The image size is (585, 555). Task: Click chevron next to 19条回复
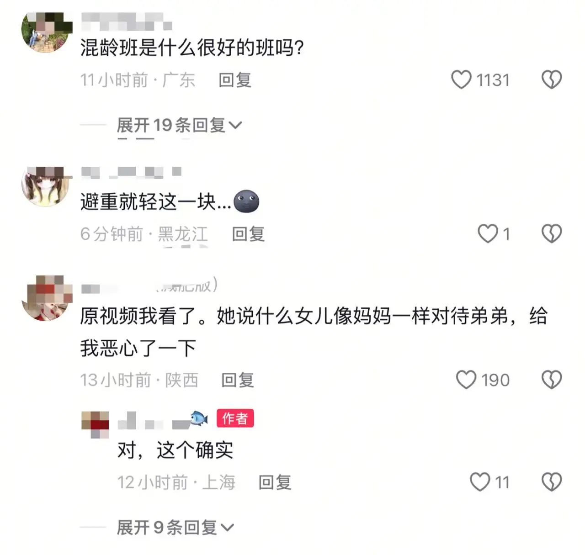(235, 125)
